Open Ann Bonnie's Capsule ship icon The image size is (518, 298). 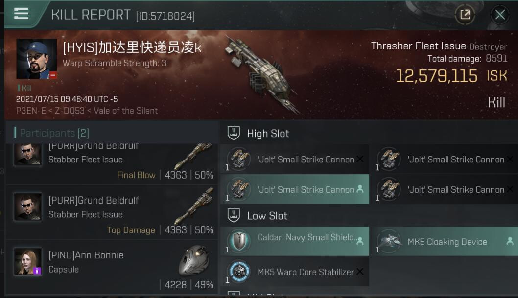[x=195, y=261]
